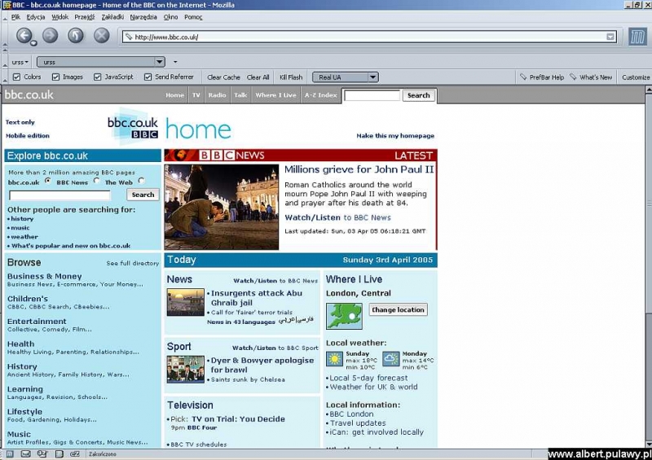
Task: Click the vertical scrollbar thumb
Action: 648,204
